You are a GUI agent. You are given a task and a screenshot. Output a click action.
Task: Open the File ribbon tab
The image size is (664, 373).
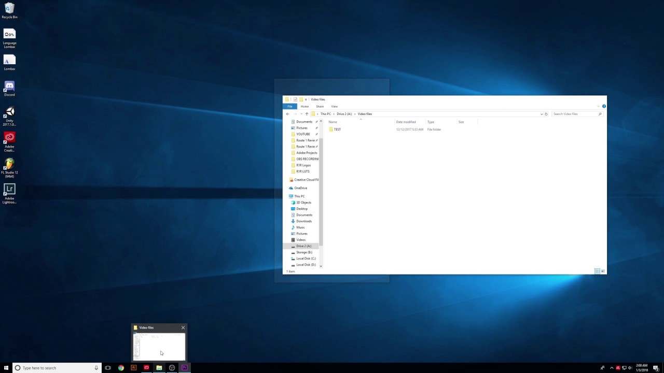[x=290, y=106]
